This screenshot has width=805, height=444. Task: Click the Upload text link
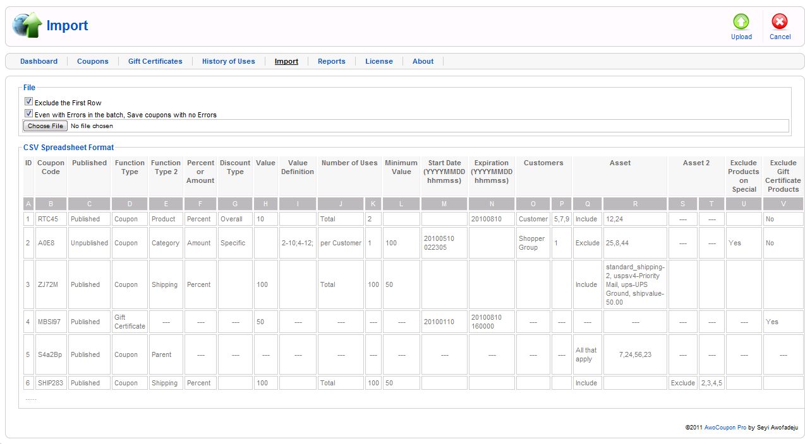[x=741, y=37]
